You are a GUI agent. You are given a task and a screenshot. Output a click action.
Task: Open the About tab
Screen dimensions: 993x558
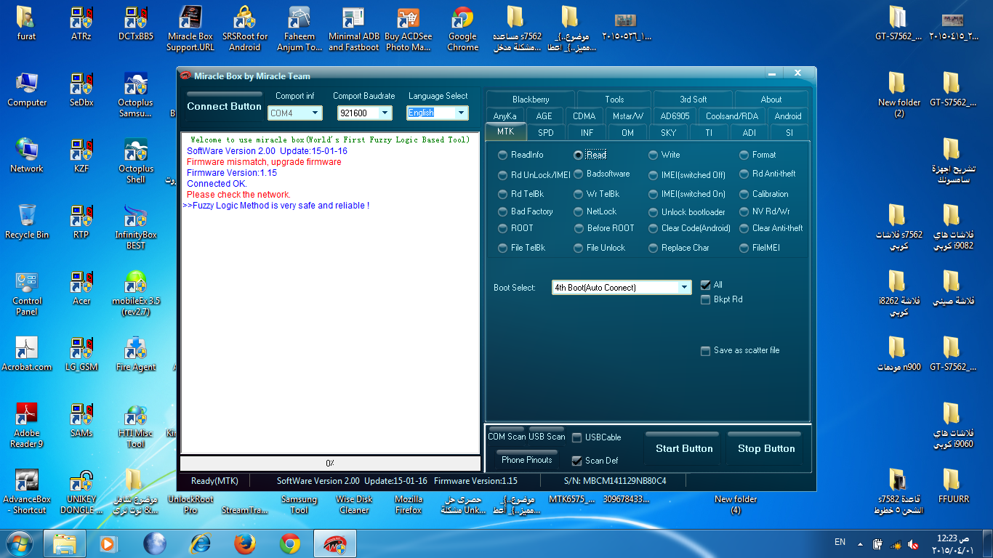click(771, 100)
